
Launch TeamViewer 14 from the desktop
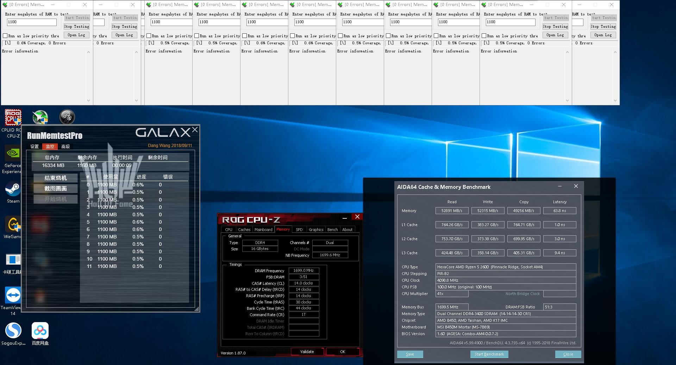pos(13,301)
